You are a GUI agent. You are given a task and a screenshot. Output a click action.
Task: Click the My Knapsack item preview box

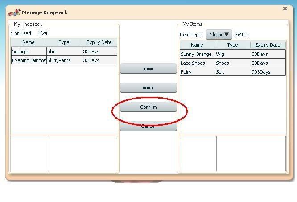click(82, 153)
